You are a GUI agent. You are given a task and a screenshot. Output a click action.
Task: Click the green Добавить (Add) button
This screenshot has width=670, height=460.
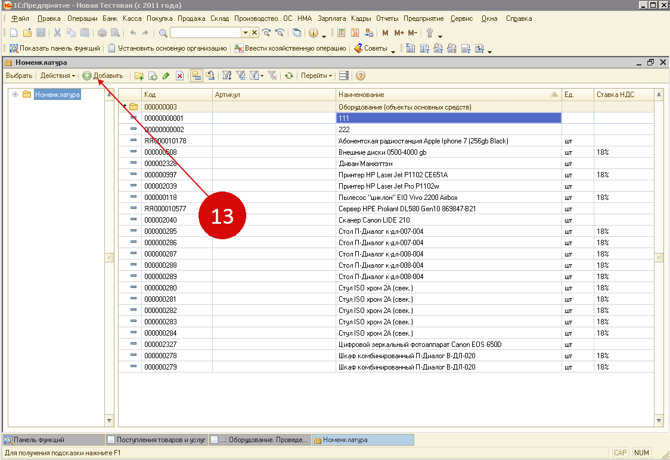coord(103,76)
